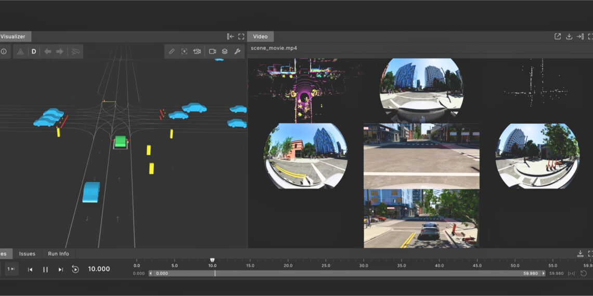
Task: Click the playhead marker at 10.0
Action: [x=212, y=260]
